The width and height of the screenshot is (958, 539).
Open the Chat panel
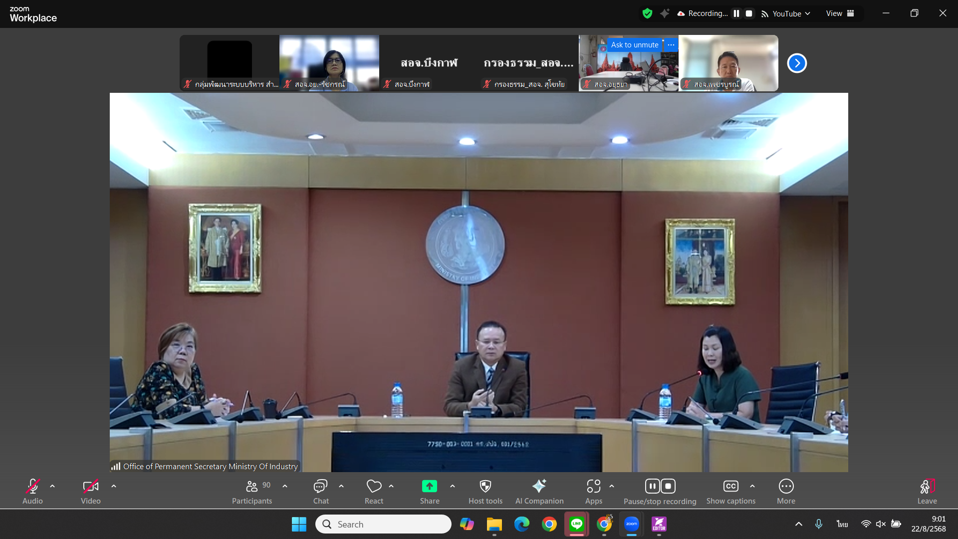320,487
